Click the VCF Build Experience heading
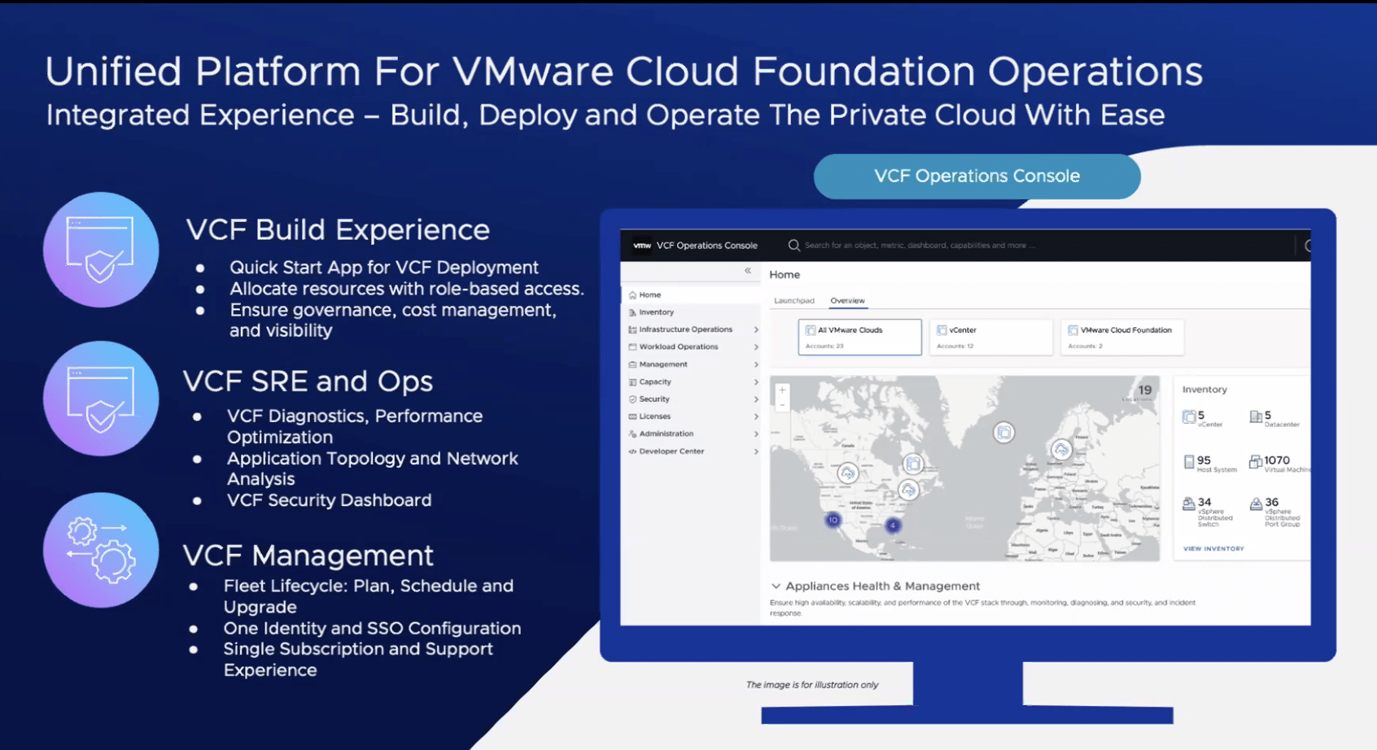 pos(338,230)
